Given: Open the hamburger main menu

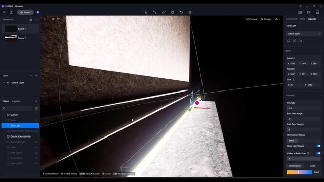Looking at the screenshot, I should pos(4,12).
